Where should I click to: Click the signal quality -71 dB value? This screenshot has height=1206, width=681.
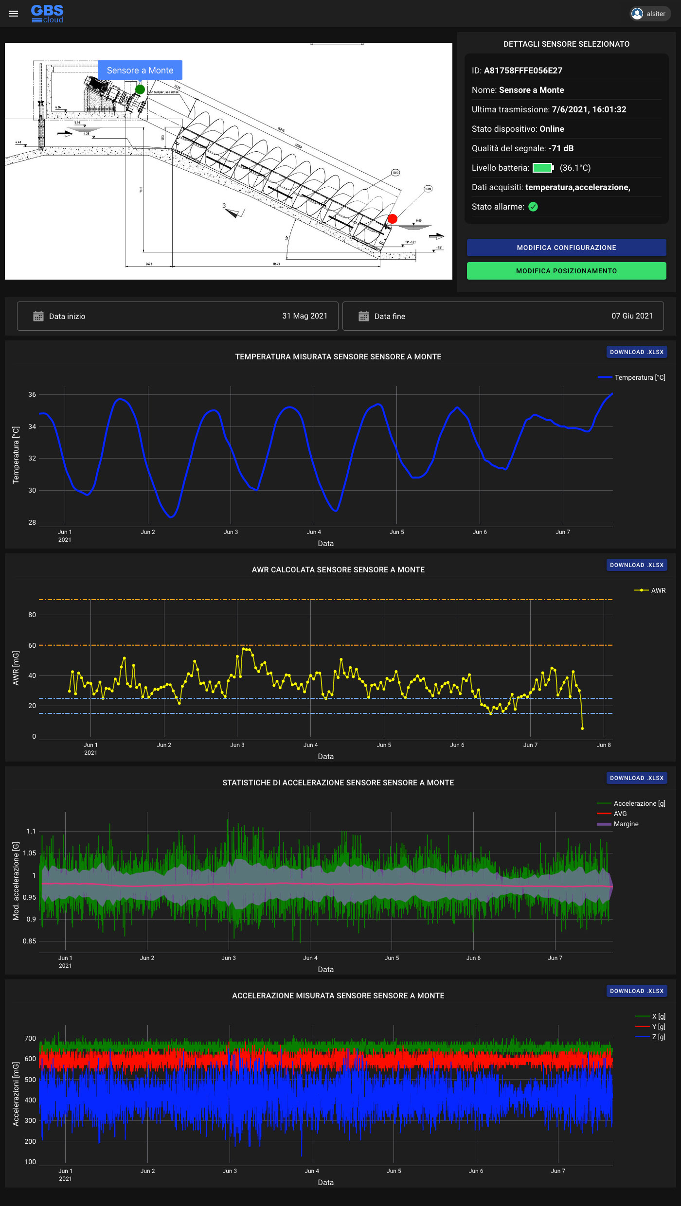click(x=561, y=148)
